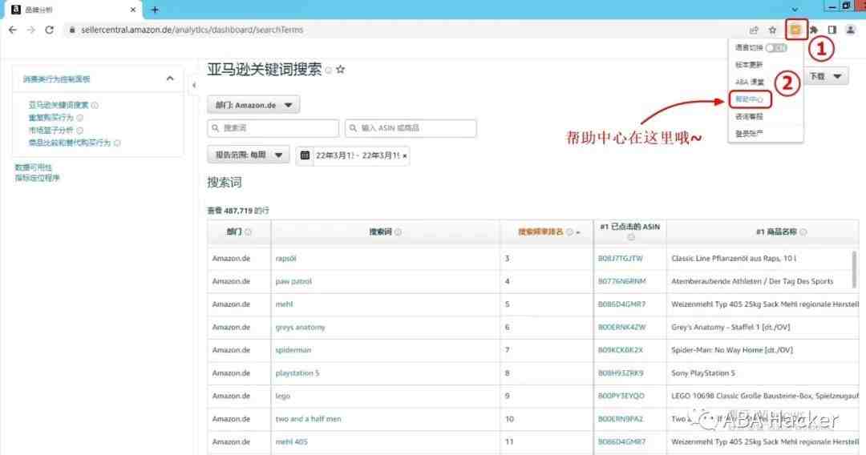Viewport: 866px width, 455px height.
Task: Click the 输入 ASIN 或商品 input field
Action: click(x=411, y=128)
